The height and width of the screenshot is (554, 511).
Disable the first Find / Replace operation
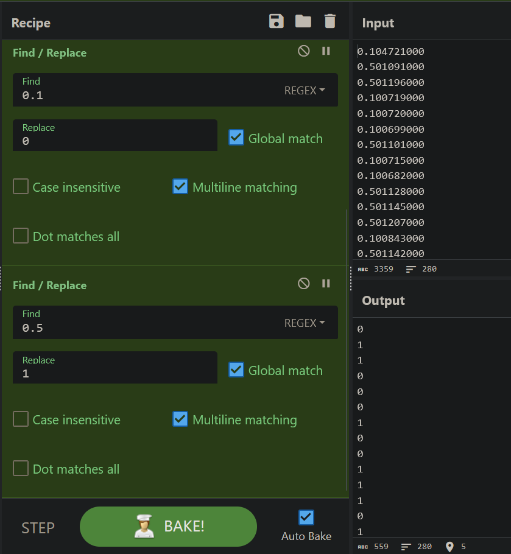303,51
